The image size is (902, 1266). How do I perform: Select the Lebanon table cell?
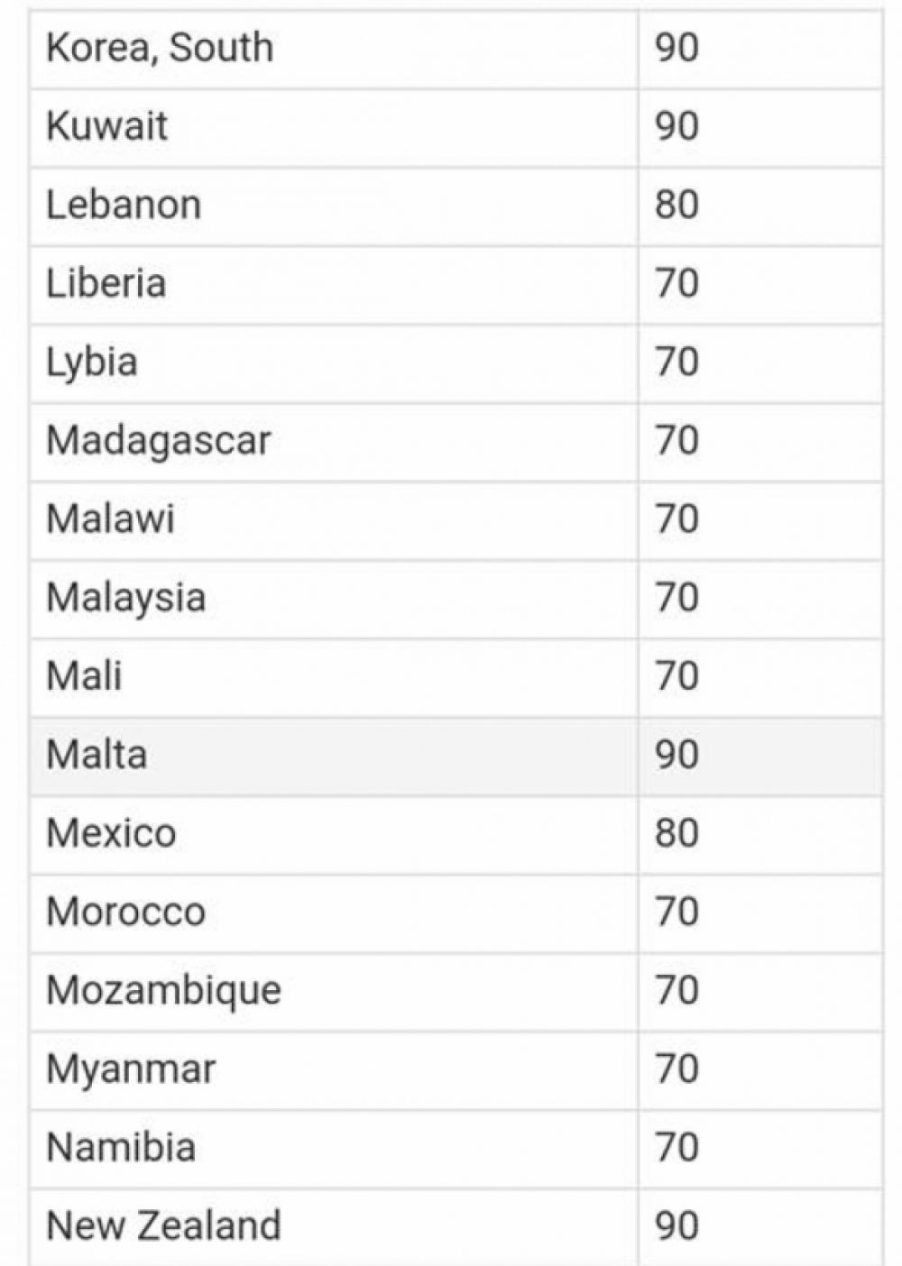point(334,206)
